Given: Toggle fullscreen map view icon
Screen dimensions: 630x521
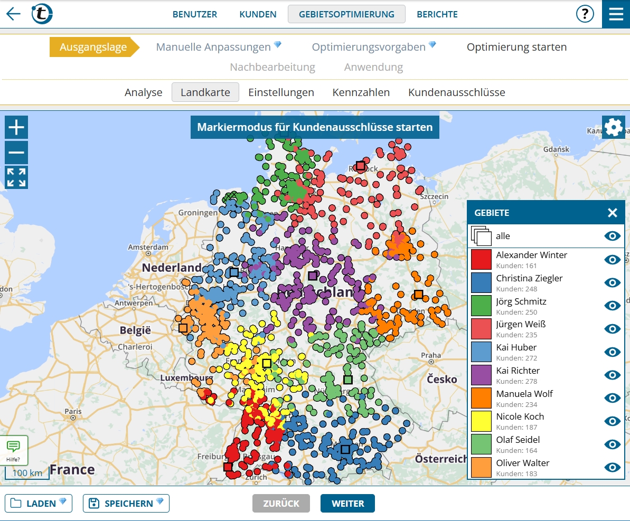Looking at the screenshot, I should [x=16, y=177].
